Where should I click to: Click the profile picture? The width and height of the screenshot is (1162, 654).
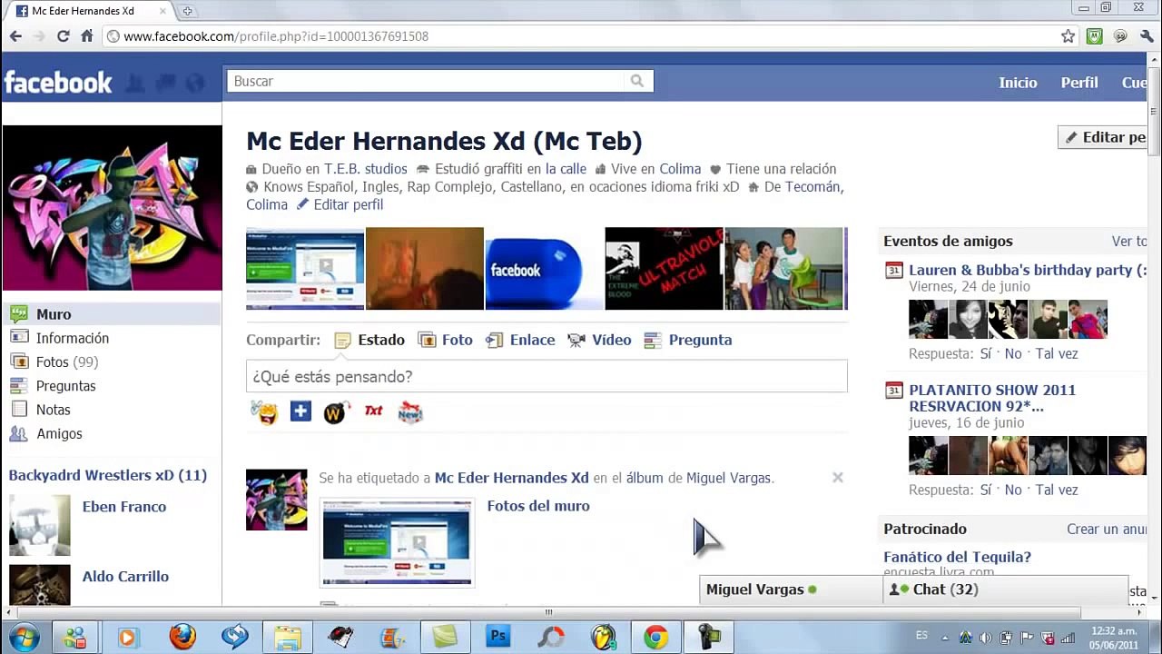[x=113, y=208]
